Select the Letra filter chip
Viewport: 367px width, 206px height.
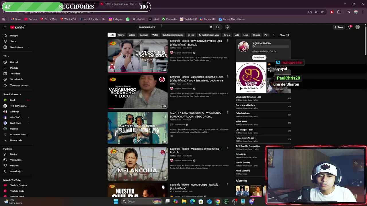point(246,35)
